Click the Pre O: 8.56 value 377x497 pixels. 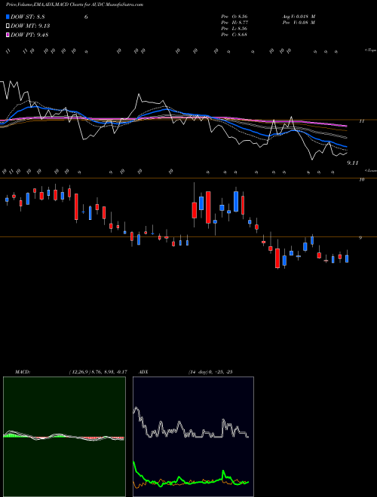tap(234, 17)
